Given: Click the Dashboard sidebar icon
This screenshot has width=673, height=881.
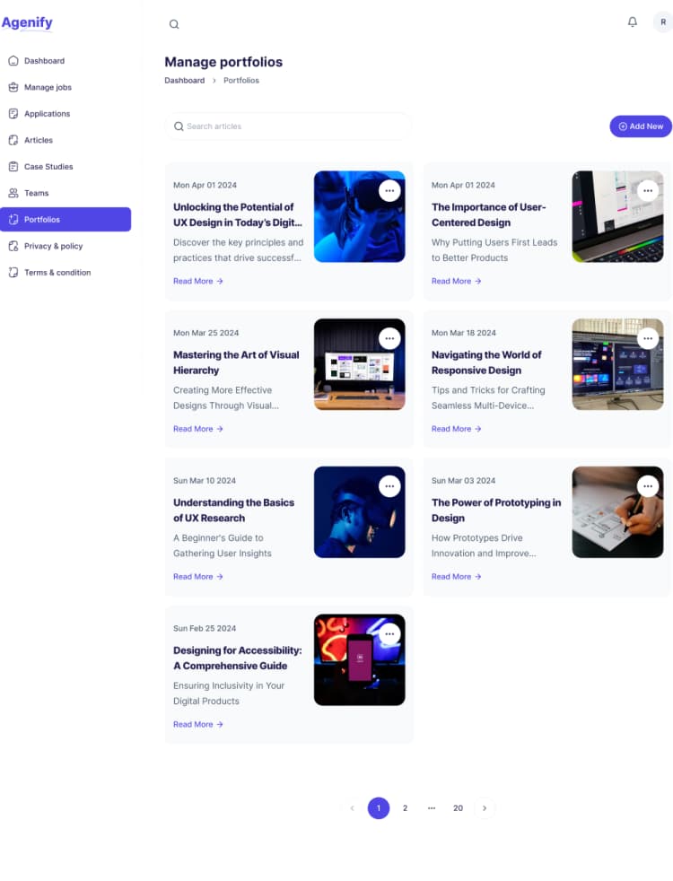Looking at the screenshot, I should [x=13, y=61].
